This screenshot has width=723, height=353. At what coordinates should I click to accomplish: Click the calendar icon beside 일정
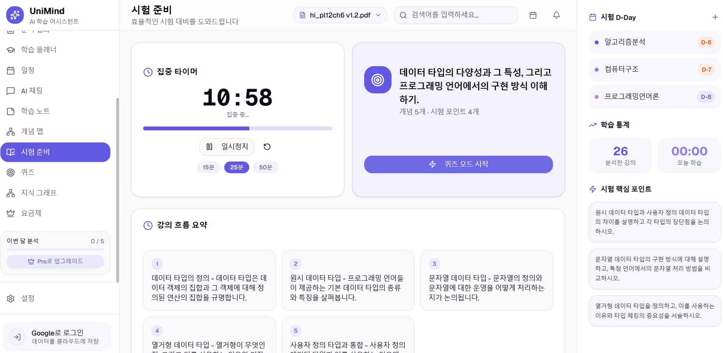coord(11,70)
